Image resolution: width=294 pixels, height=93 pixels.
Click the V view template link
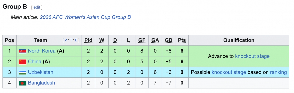(x=66, y=40)
